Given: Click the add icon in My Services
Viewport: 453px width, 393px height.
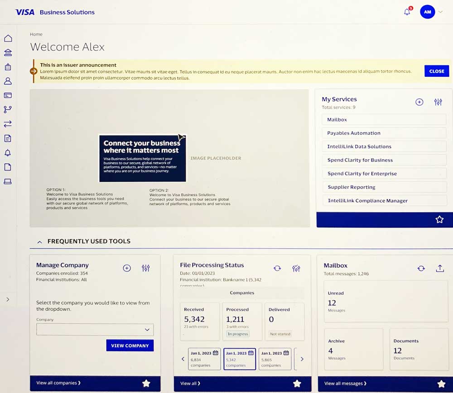Looking at the screenshot, I should point(419,102).
